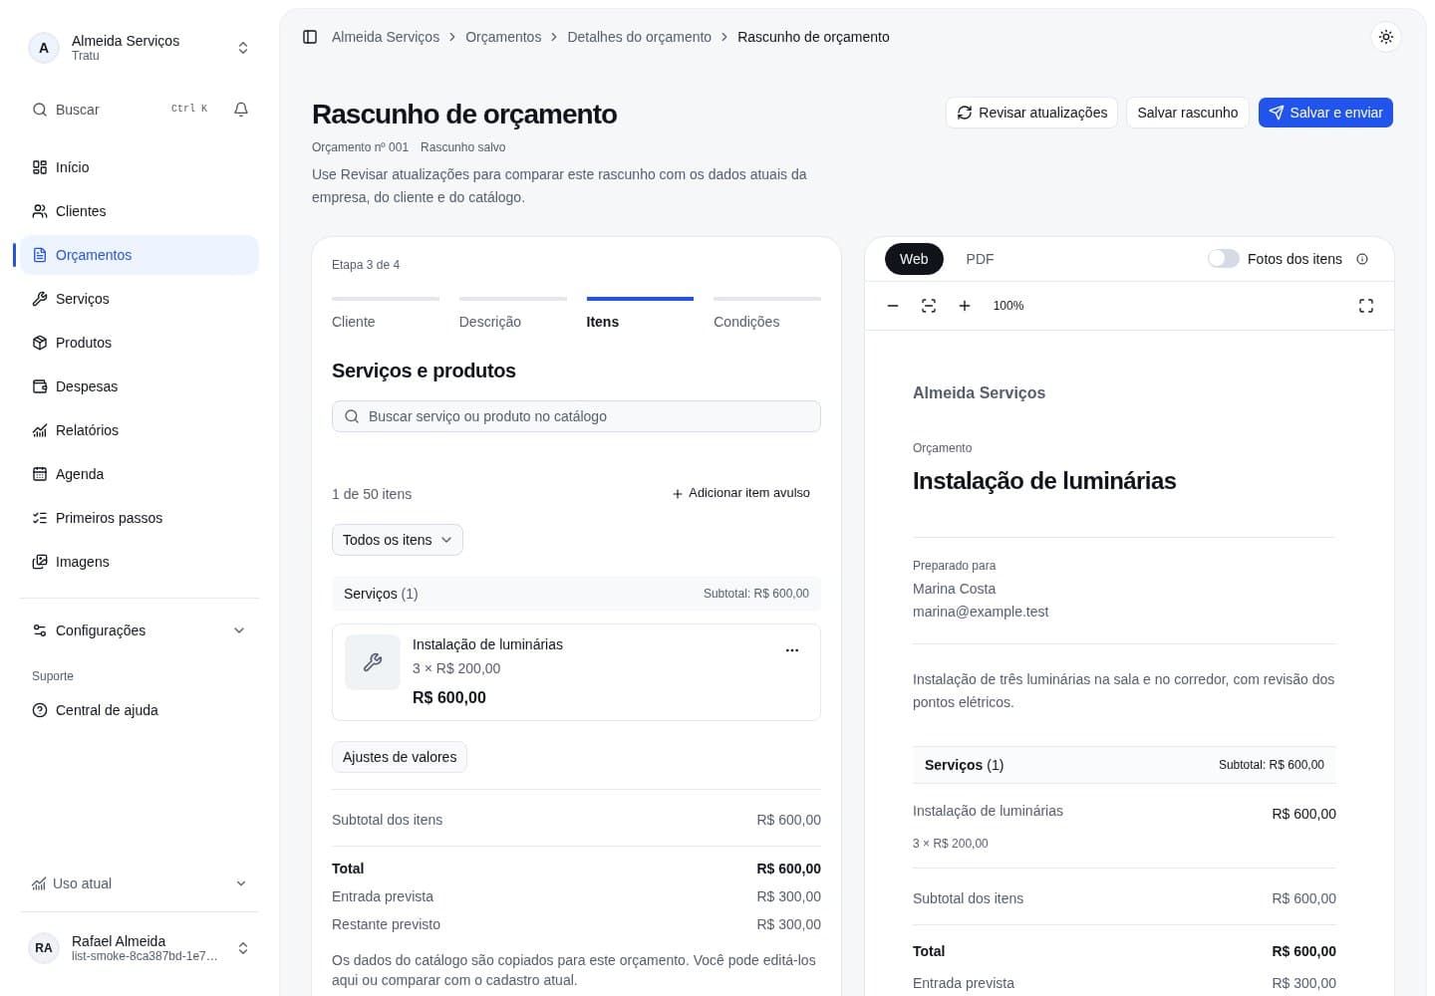Click Adicionar item avulso
1435x996 pixels.
click(x=740, y=493)
